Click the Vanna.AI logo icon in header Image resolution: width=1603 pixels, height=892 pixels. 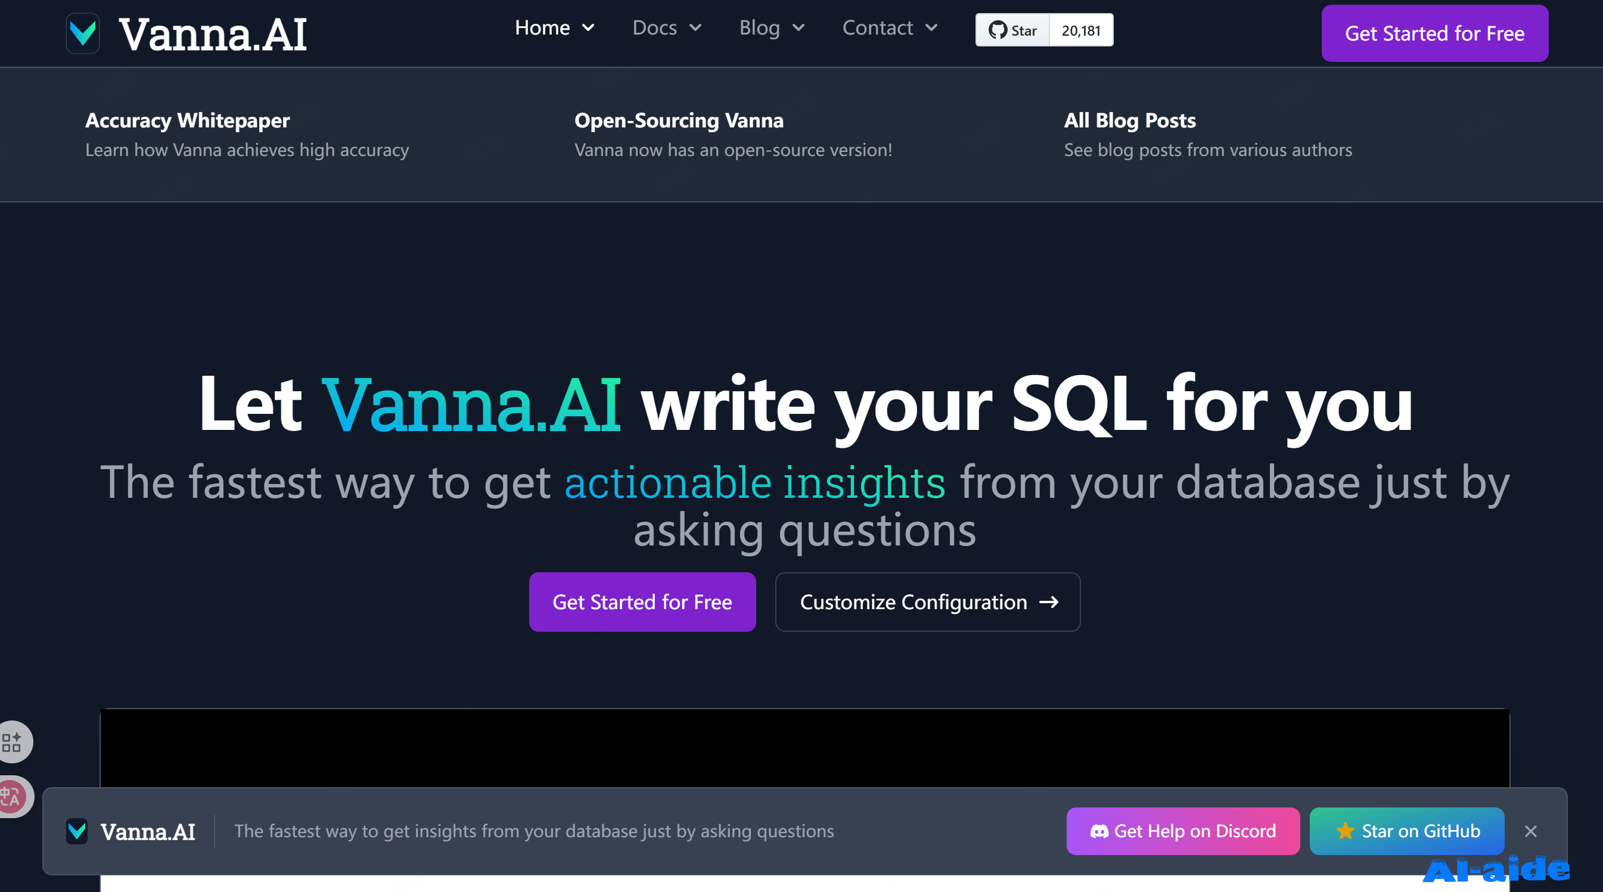pyautogui.click(x=83, y=33)
